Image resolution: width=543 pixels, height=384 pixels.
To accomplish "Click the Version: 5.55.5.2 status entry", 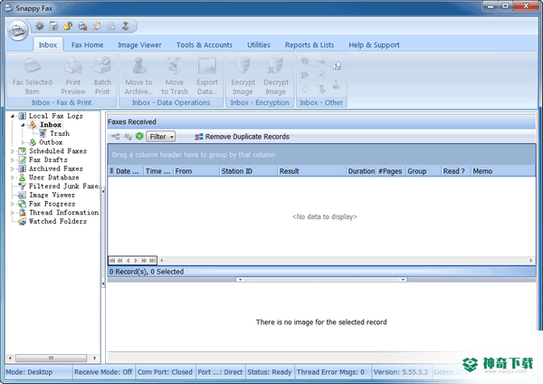I will [x=401, y=372].
